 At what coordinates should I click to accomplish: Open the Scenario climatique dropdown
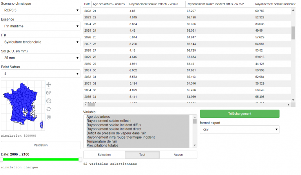[40, 10]
